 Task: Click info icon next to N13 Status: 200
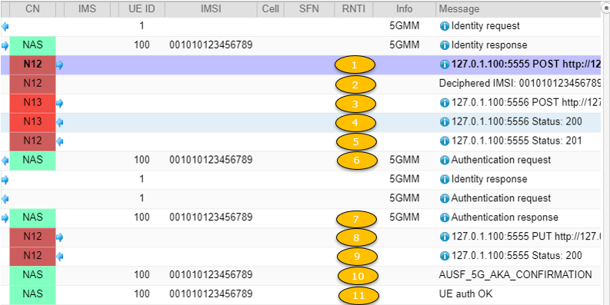point(445,122)
